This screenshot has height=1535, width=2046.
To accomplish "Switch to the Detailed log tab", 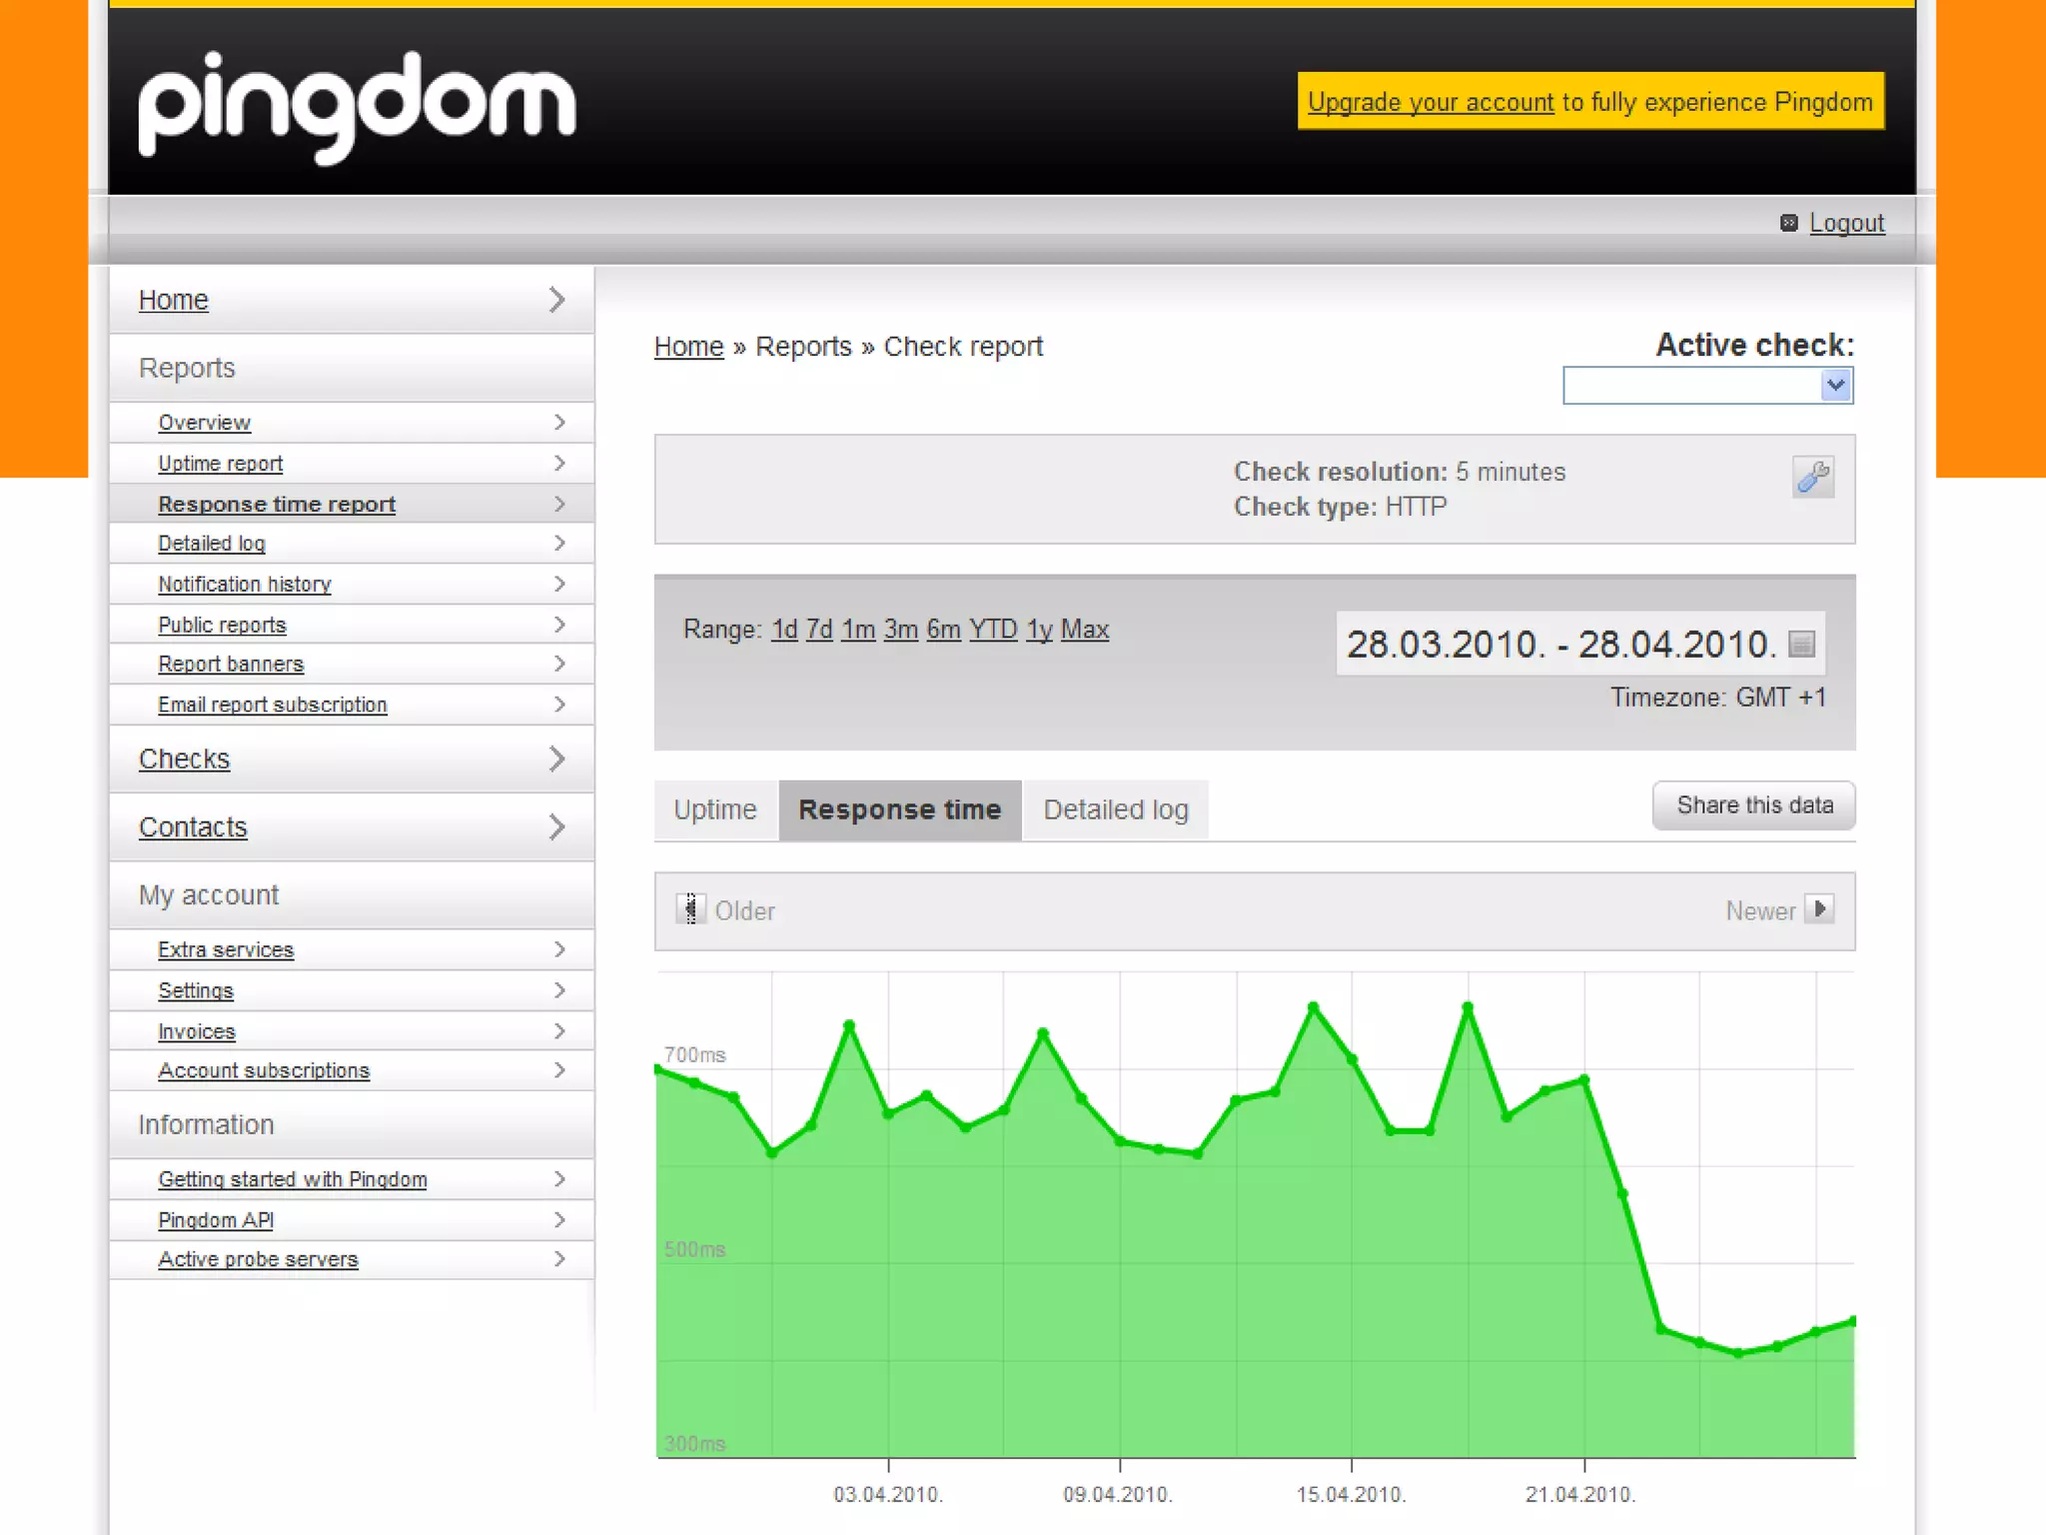I will point(1116,809).
